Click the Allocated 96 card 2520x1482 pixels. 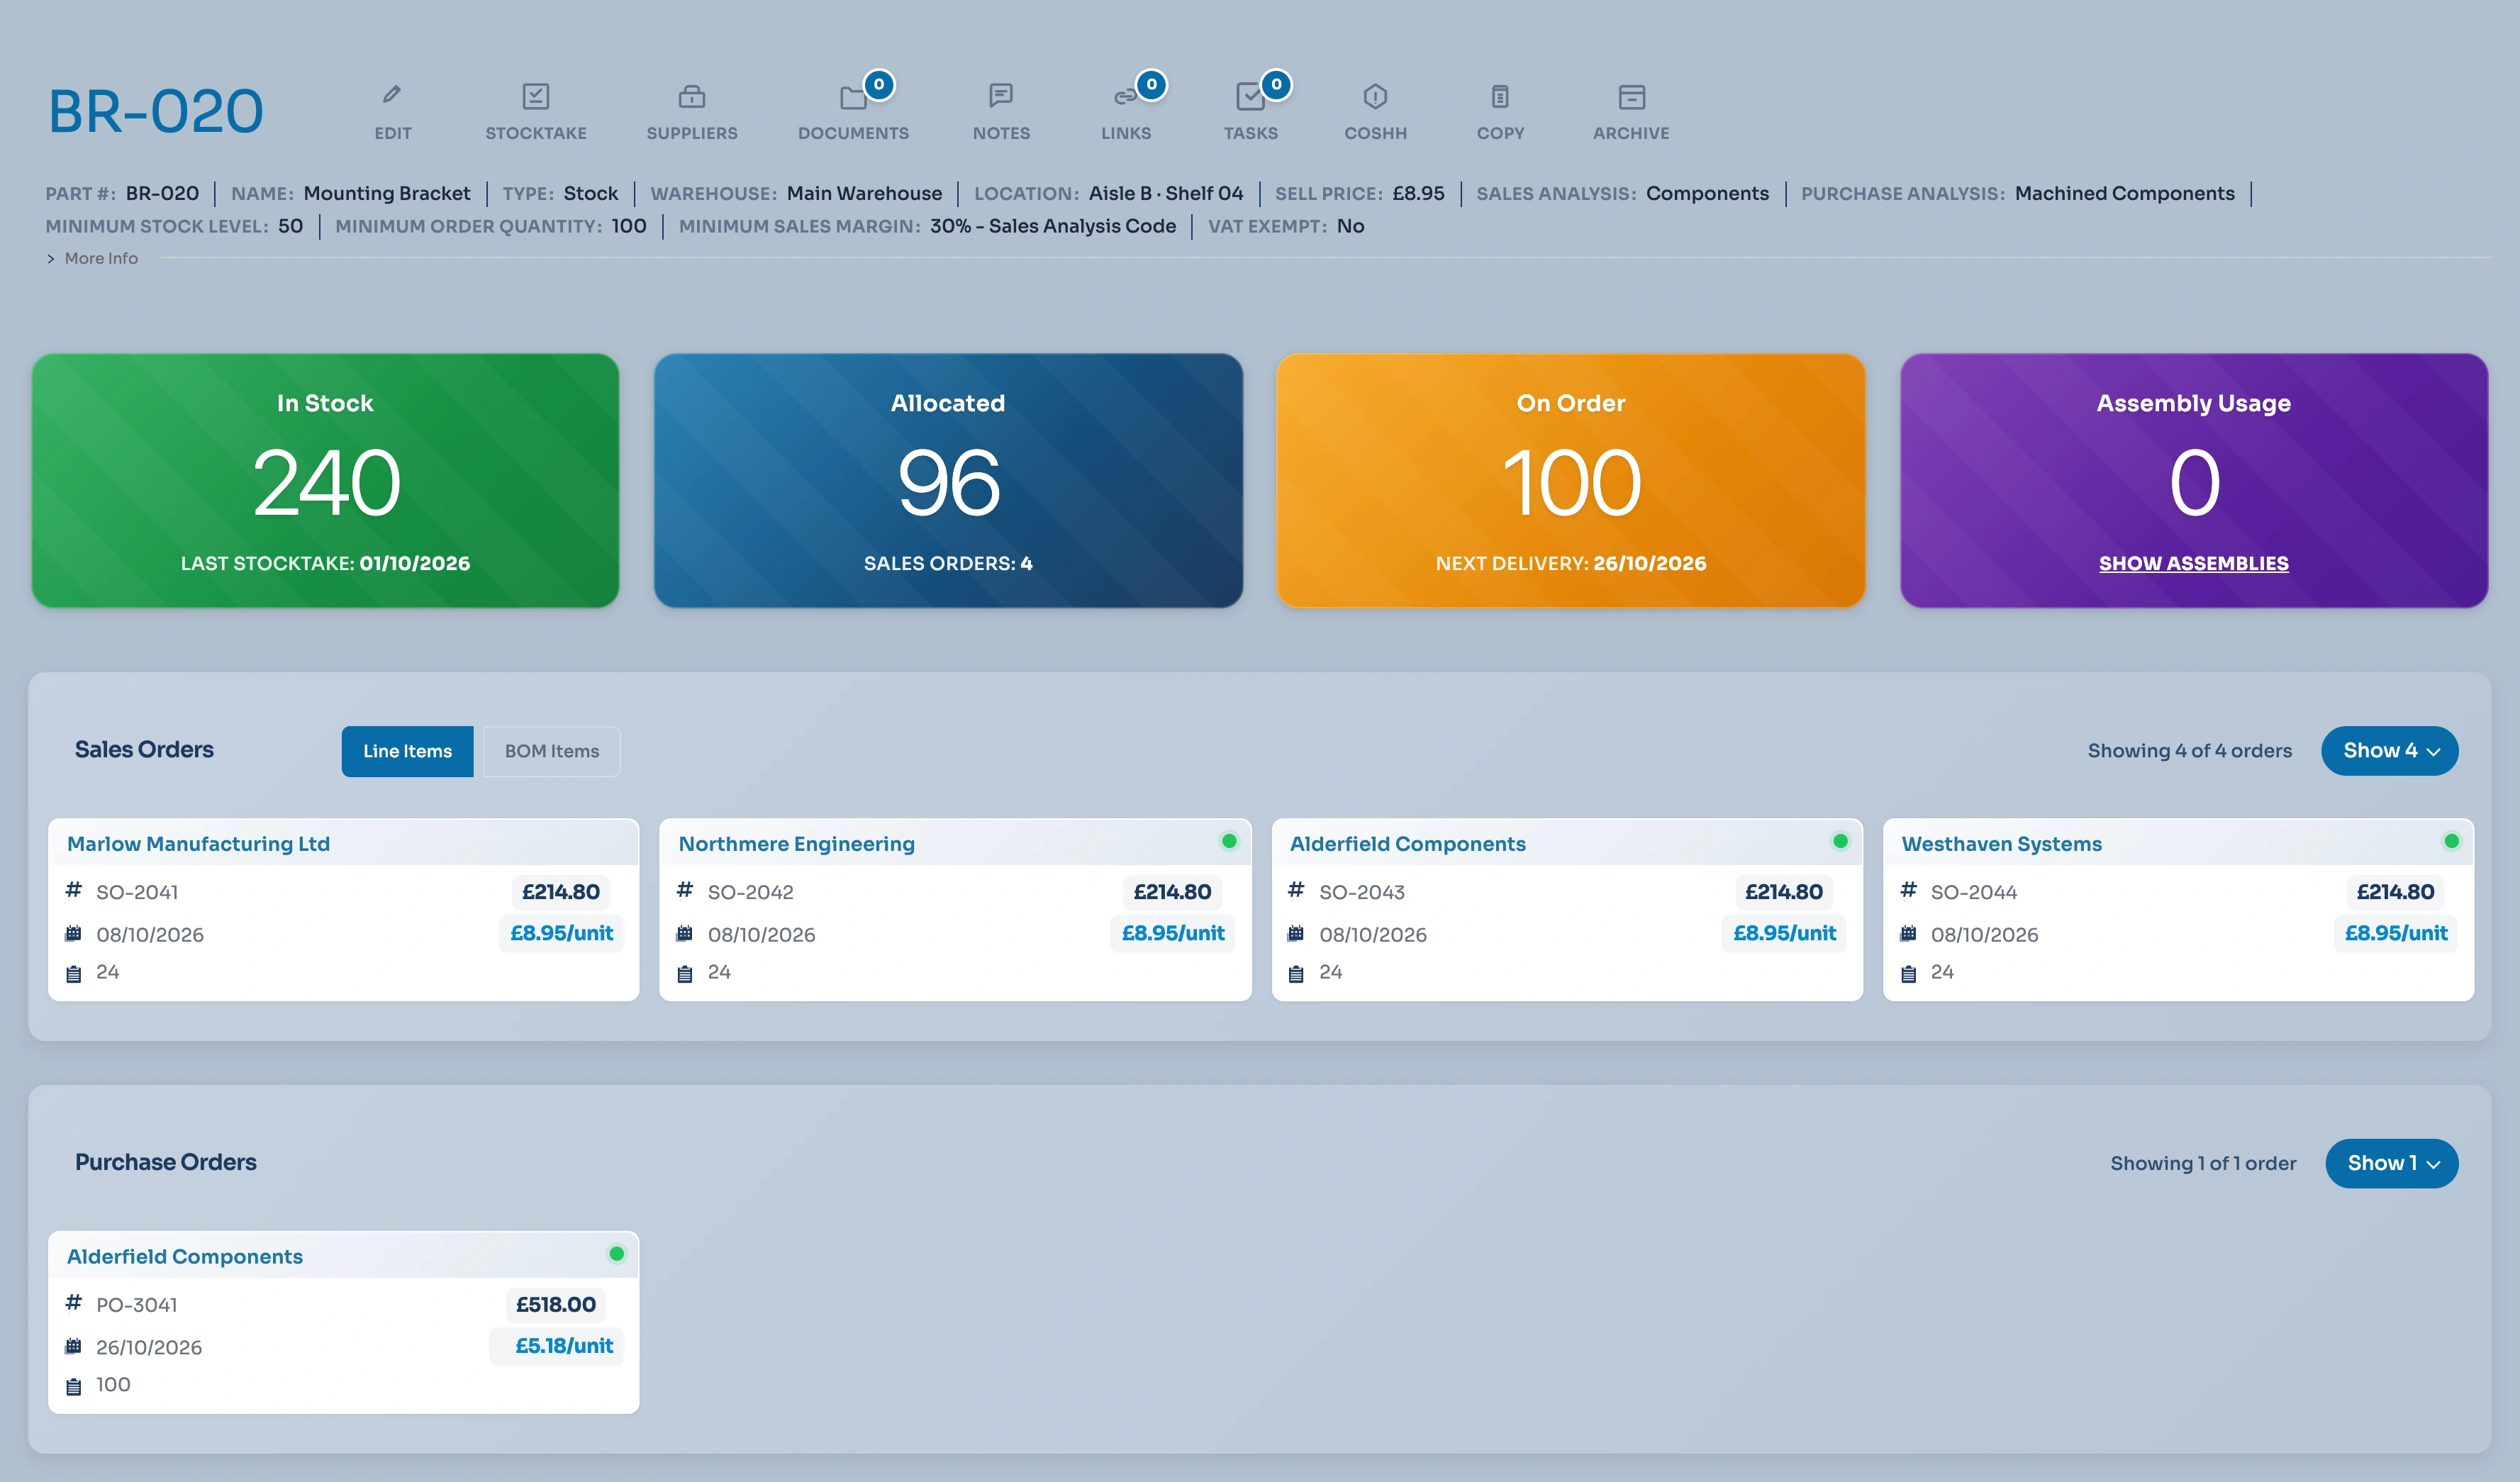(948, 480)
